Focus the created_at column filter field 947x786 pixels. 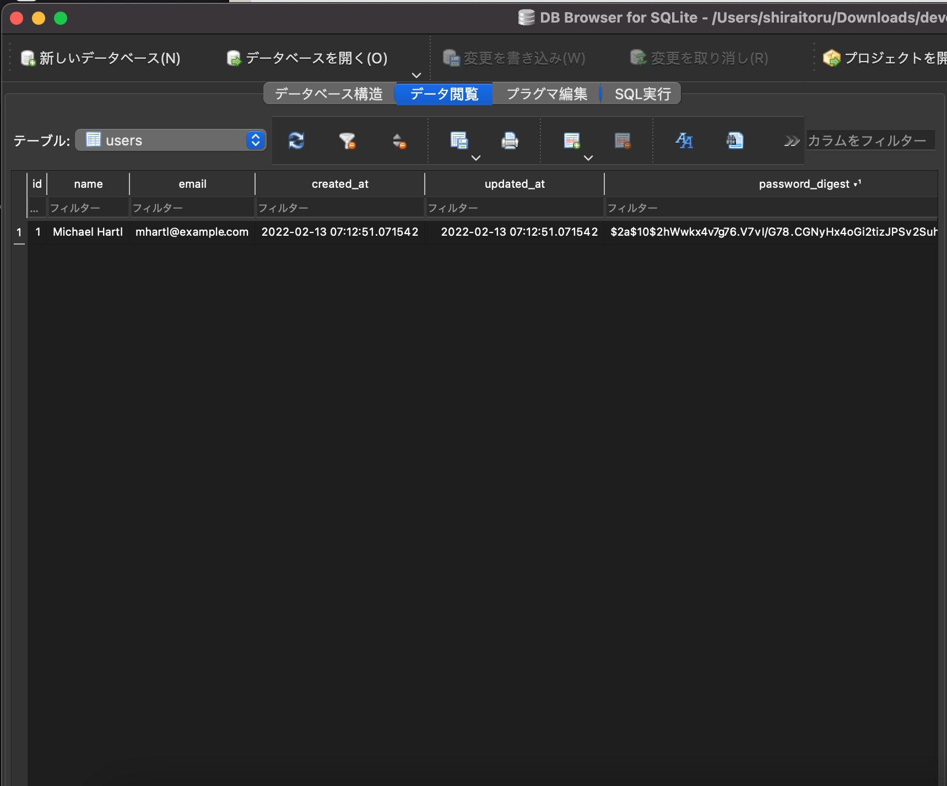coord(340,208)
